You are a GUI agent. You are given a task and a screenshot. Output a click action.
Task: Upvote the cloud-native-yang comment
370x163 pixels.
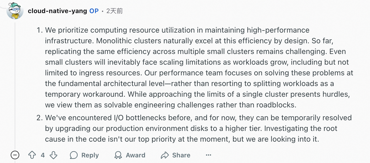[x=32, y=155]
